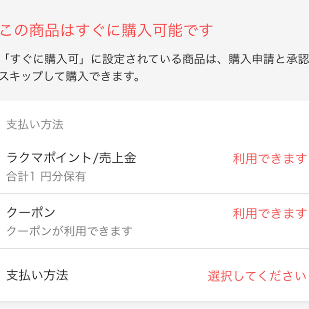Click the スキップして購入できます。 text line
Screen dimensions: 309x309
pyautogui.click(x=70, y=76)
